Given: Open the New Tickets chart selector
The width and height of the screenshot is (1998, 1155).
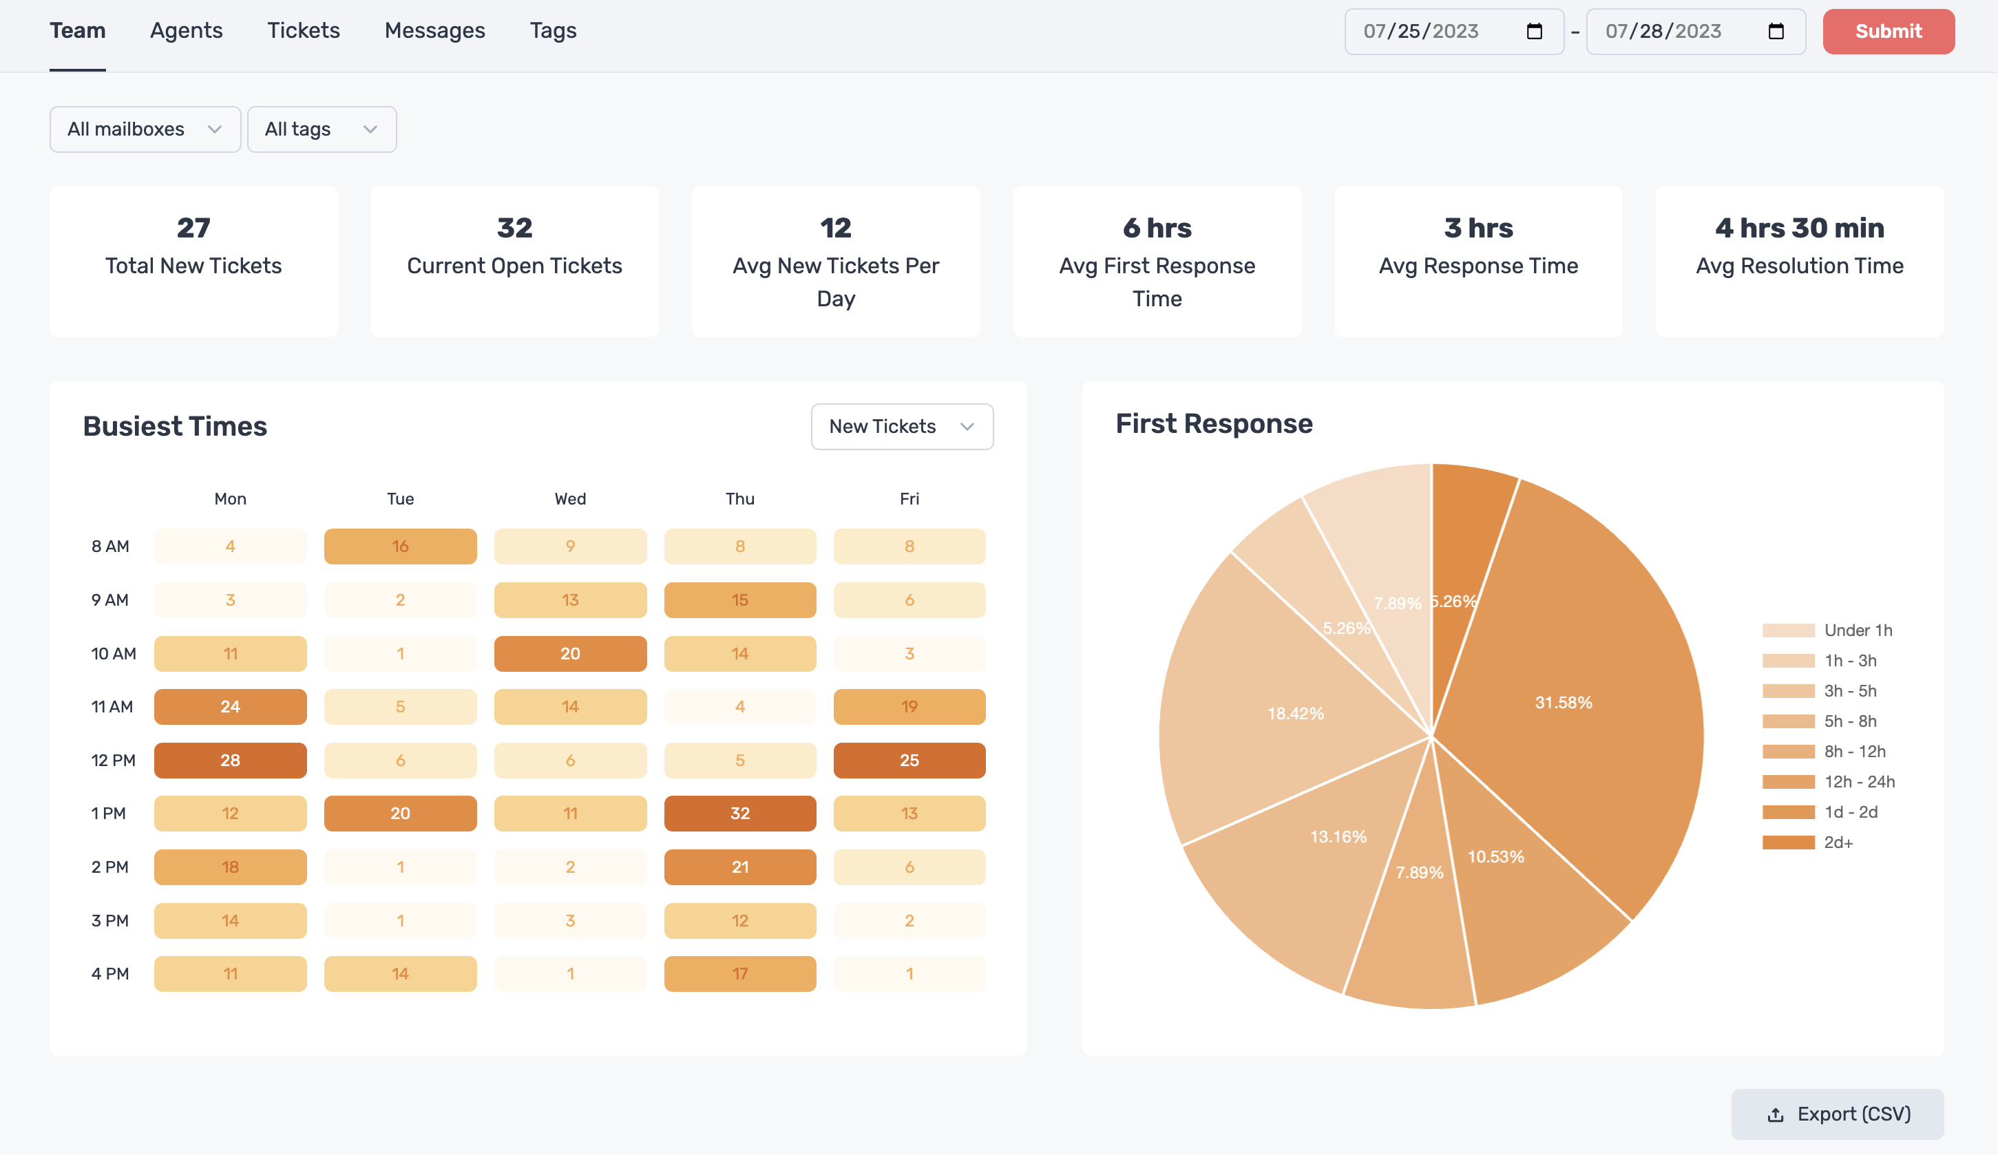Looking at the screenshot, I should coord(901,427).
